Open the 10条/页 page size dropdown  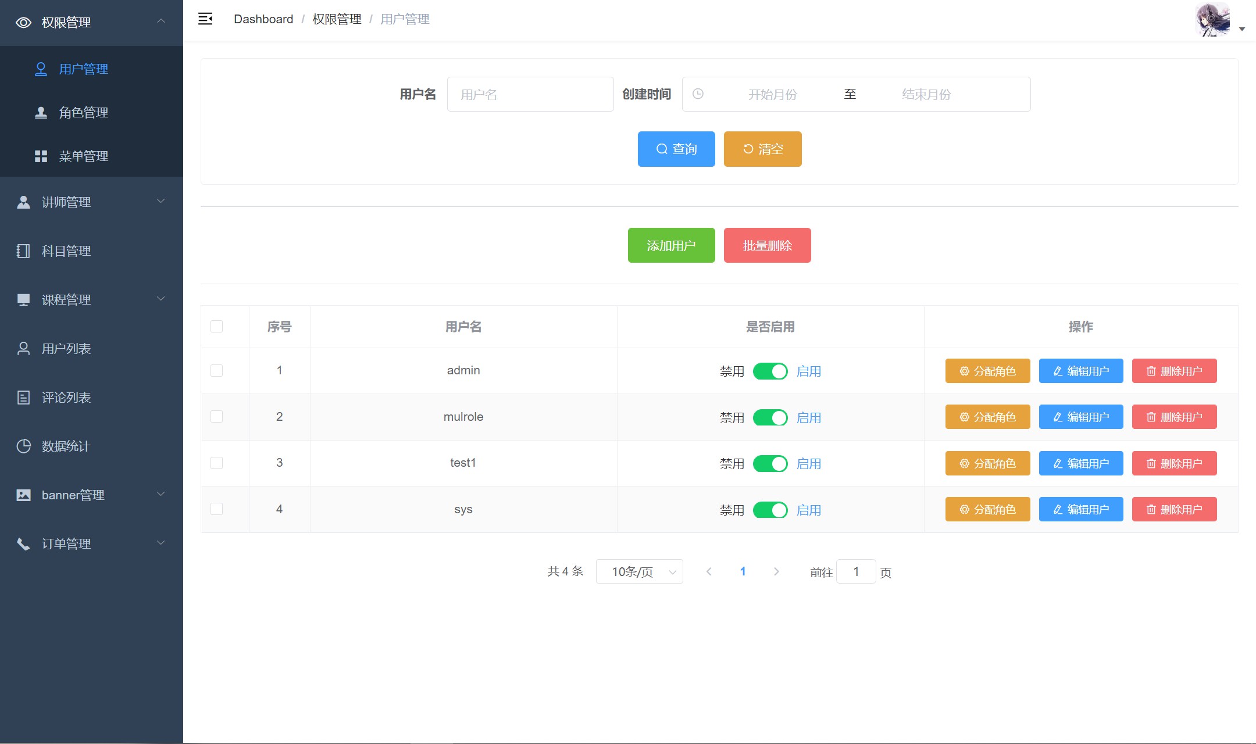(639, 572)
